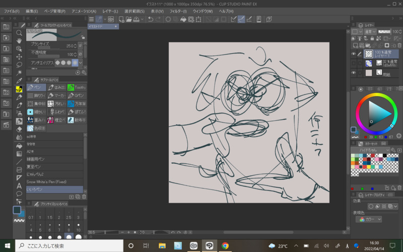Image resolution: width=403 pixels, height=252 pixels.
Task: Click the Open file folder icon
Action: coord(129,19)
